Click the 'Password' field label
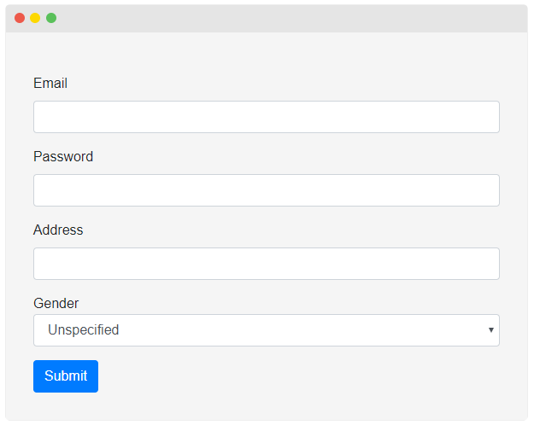Image resolution: width=534 pixels, height=425 pixels. click(63, 157)
